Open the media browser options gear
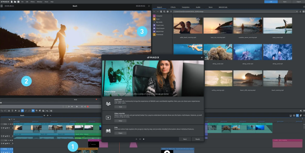The width and height of the screenshot is (305, 153). 168,12
